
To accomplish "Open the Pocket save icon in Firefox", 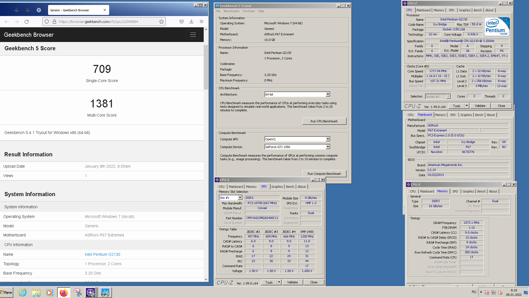I will [x=182, y=22].
